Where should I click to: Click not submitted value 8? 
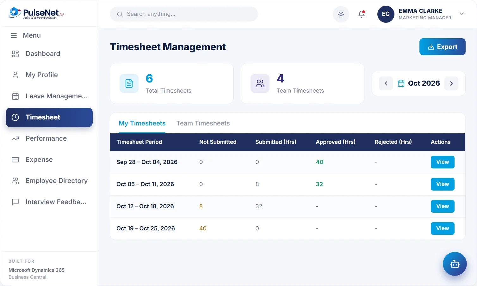[x=201, y=206]
